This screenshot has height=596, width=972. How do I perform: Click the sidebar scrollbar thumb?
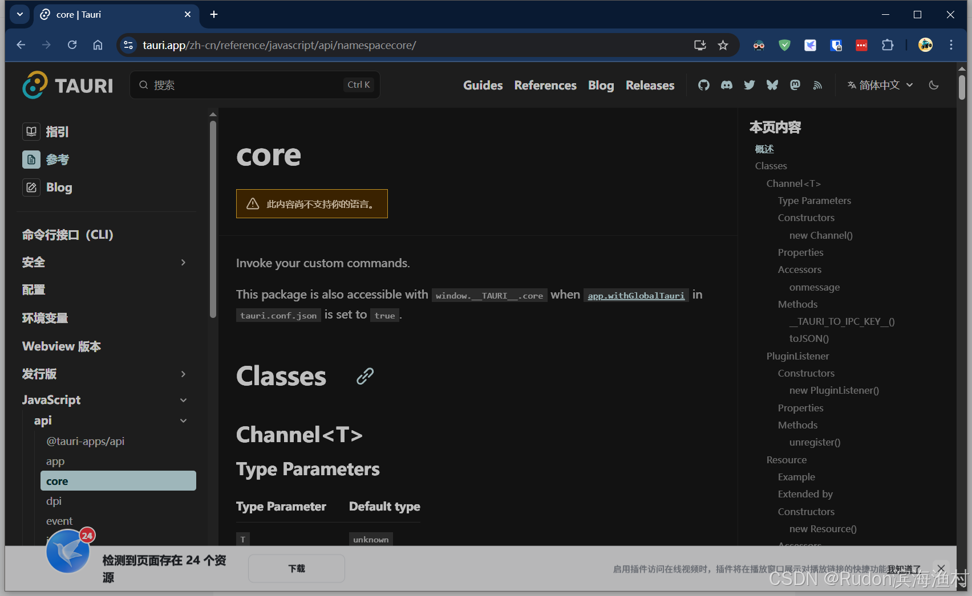tap(213, 219)
